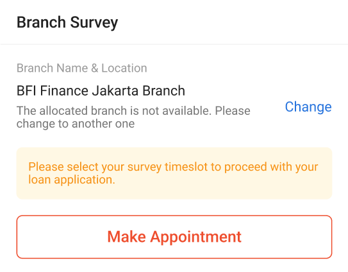
Task: Tap the blue Change link
Action: pyautogui.click(x=308, y=107)
